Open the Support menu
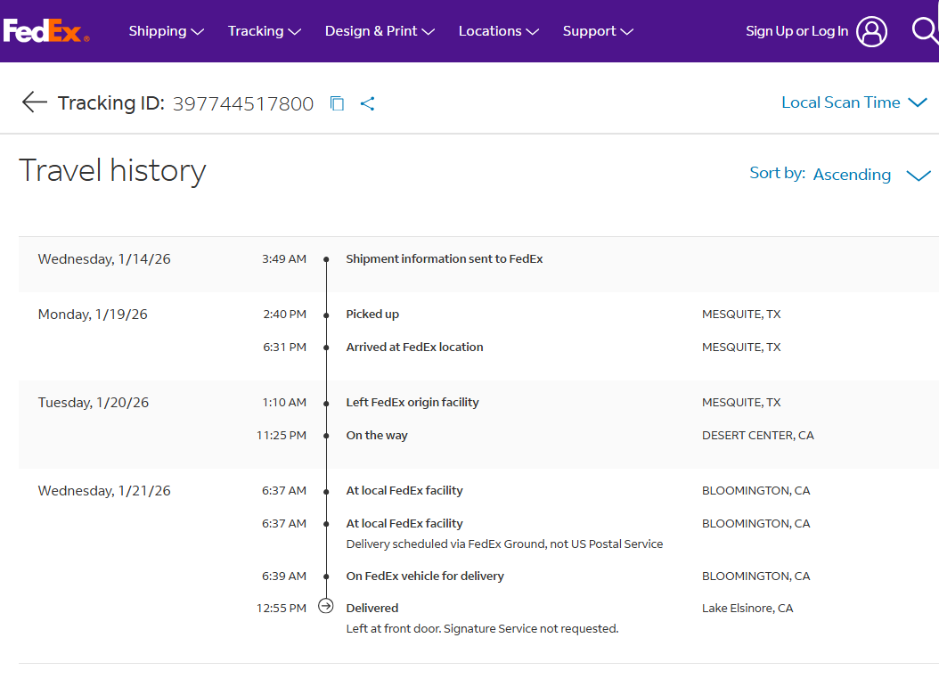Screen dimensions: 939x687 pyautogui.click(x=598, y=31)
